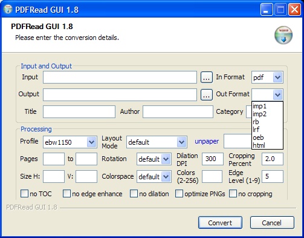Image resolution: width=304 pixels, height=238 pixels.
Task: Enable the optimize PNGs checkbox
Action: [179, 194]
